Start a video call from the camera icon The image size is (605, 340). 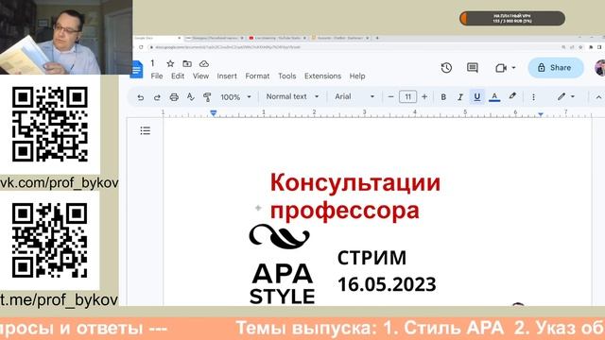(501, 68)
